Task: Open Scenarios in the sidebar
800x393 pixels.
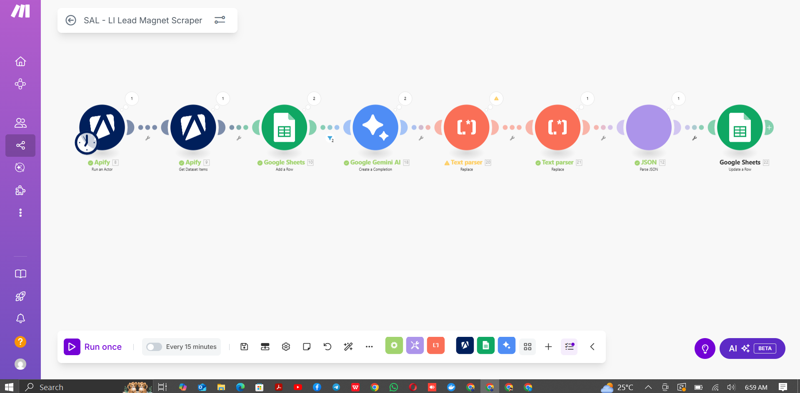Action: click(20, 146)
